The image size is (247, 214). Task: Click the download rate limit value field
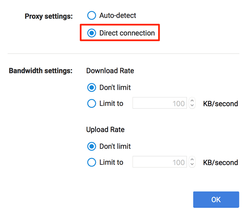click(159, 104)
